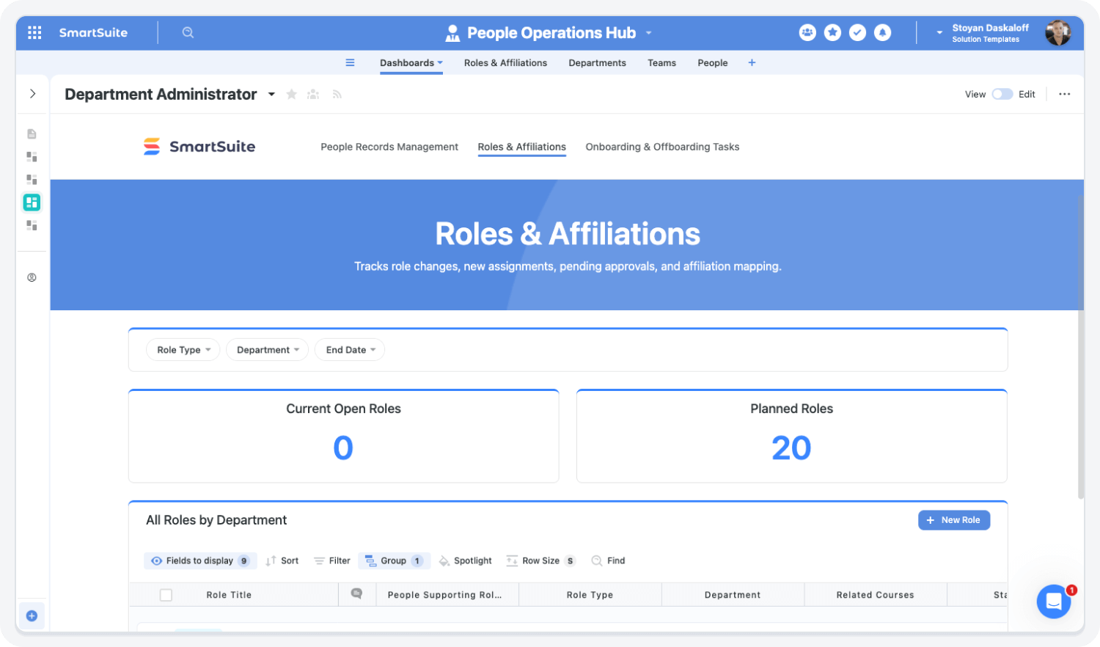1100x647 pixels.
Task: Open People Records Management dashboard link
Action: click(x=389, y=147)
